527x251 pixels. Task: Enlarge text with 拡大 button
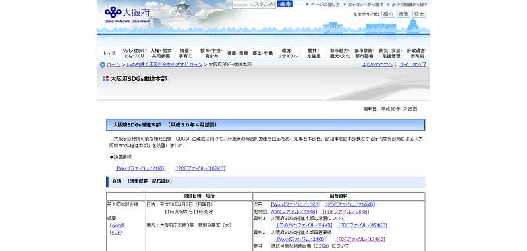[419, 14]
